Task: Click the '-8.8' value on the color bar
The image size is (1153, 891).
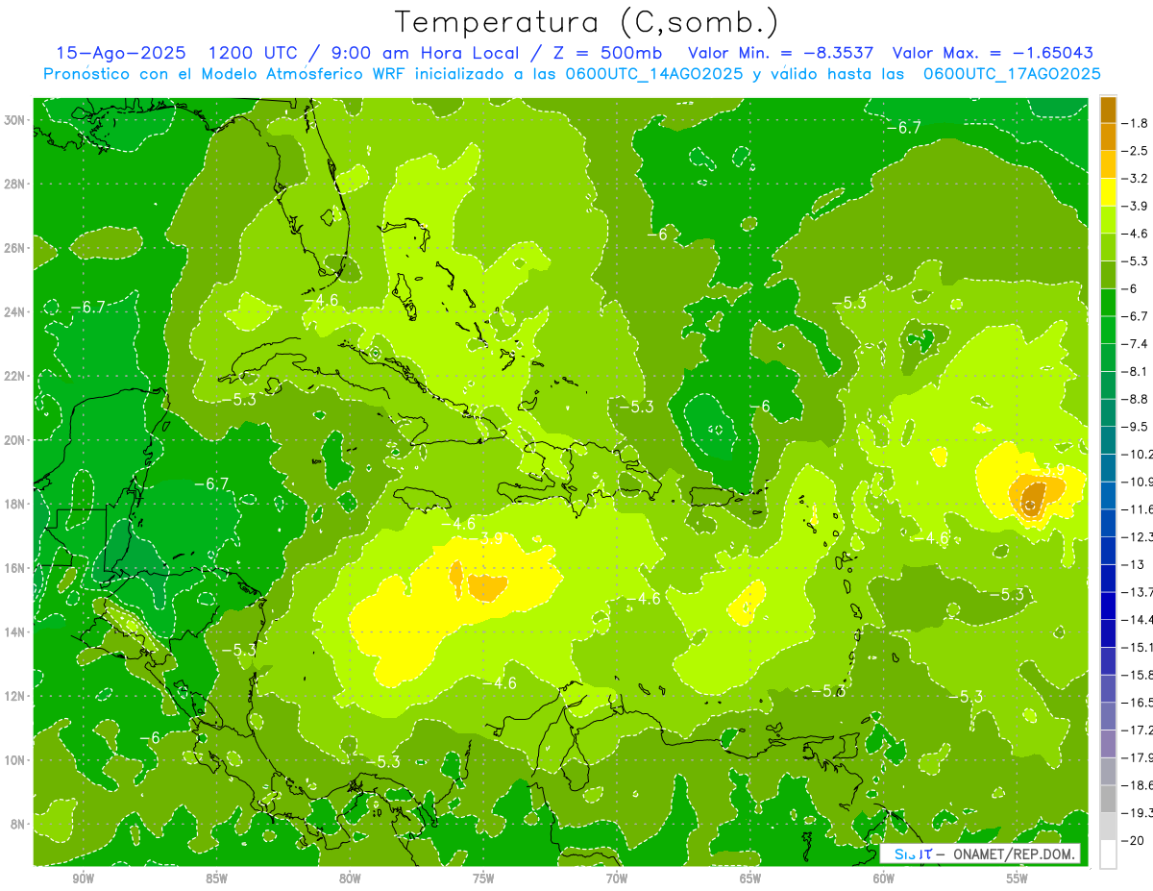Action: click(1136, 399)
